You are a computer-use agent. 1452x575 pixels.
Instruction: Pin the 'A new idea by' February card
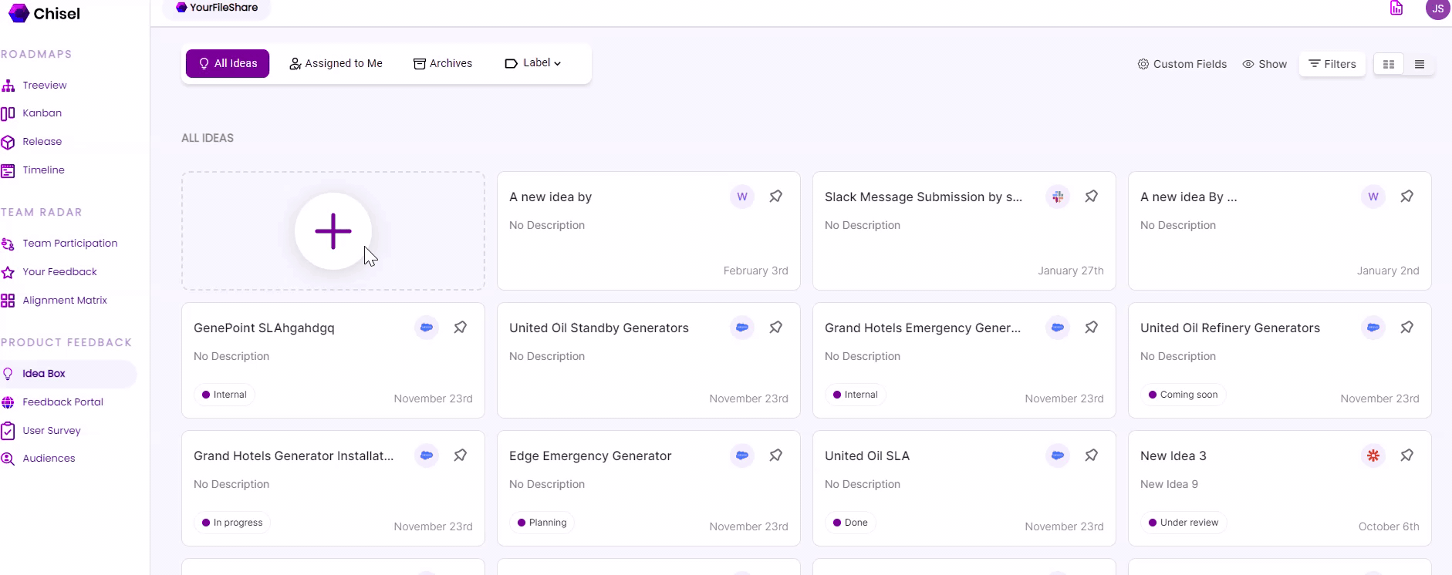coord(776,197)
